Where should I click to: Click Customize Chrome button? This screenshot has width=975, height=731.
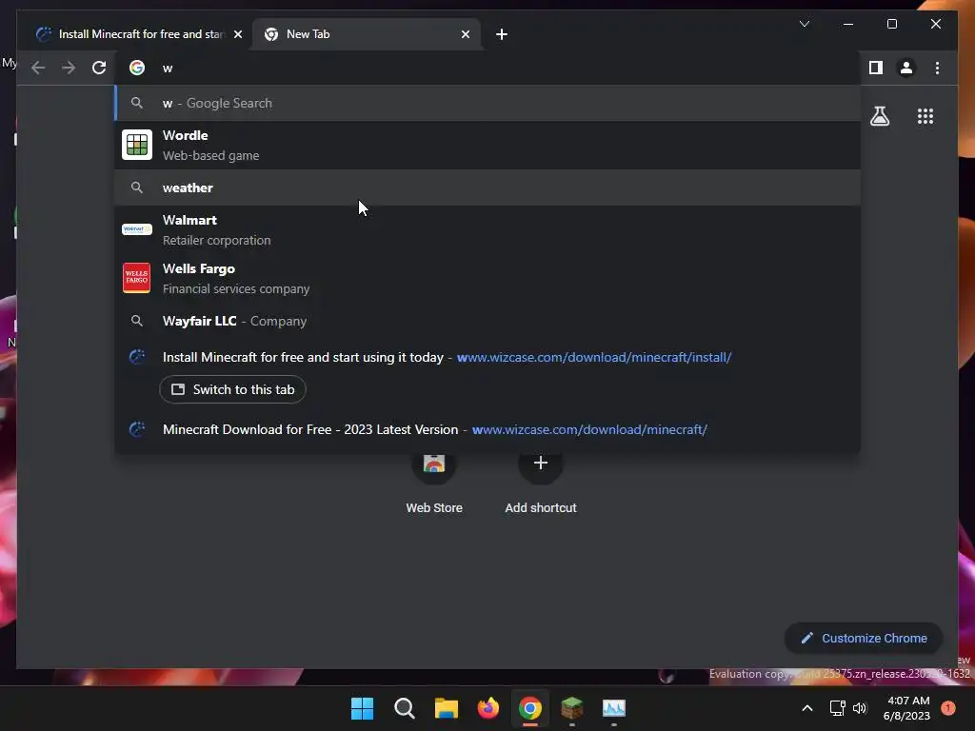coord(864,639)
